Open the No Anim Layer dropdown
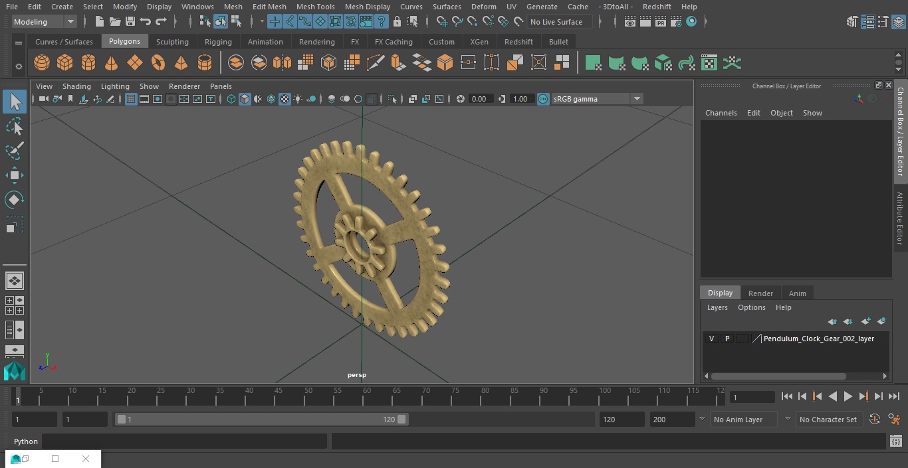The image size is (908, 468). tap(702, 419)
